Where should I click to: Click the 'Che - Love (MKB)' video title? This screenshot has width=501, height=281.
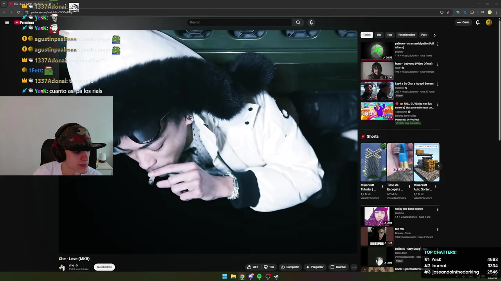[x=74, y=259]
